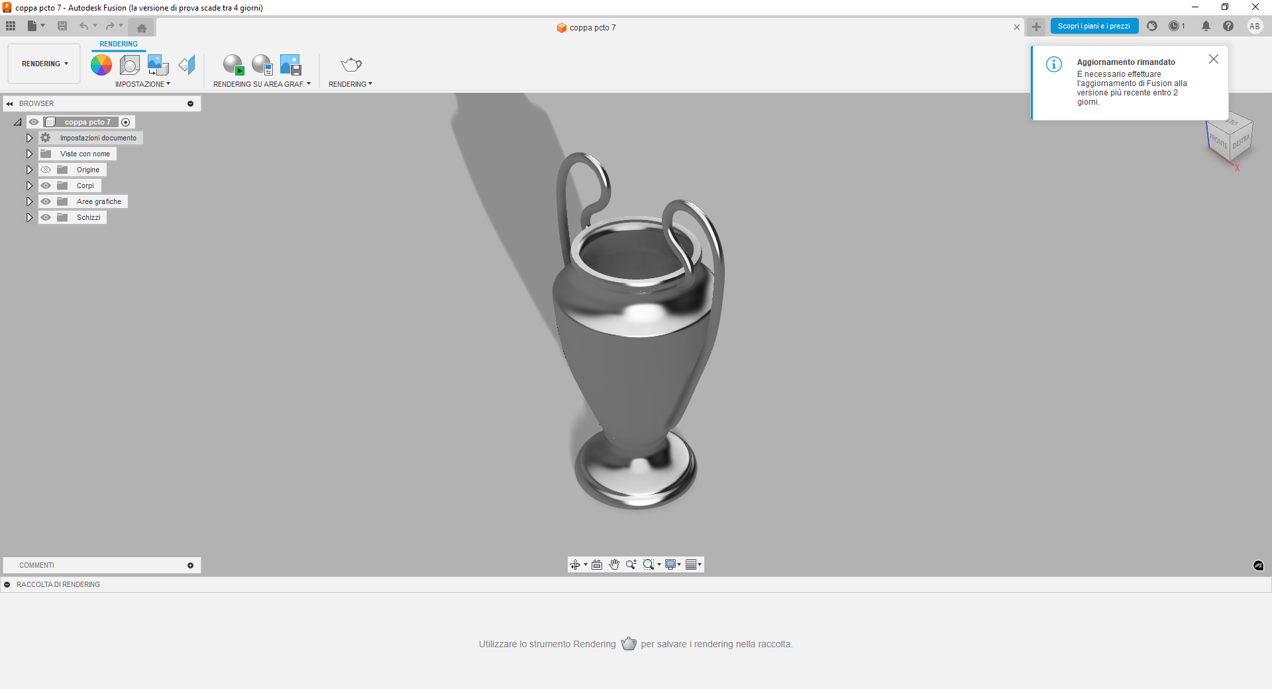Launch the Rendering teapot tool
Screen dimensions: 1272x689
(350, 64)
